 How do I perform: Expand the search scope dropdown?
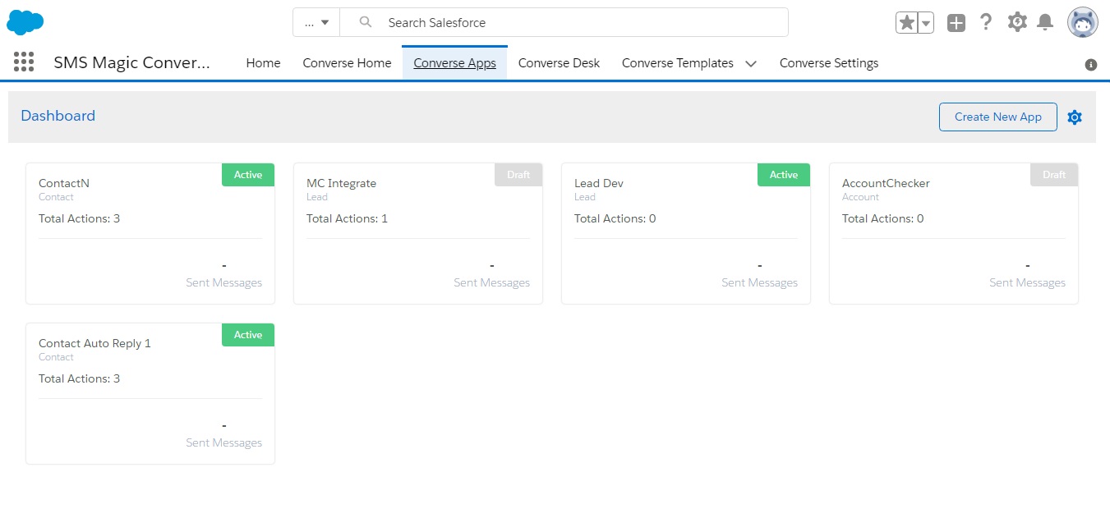click(x=316, y=22)
